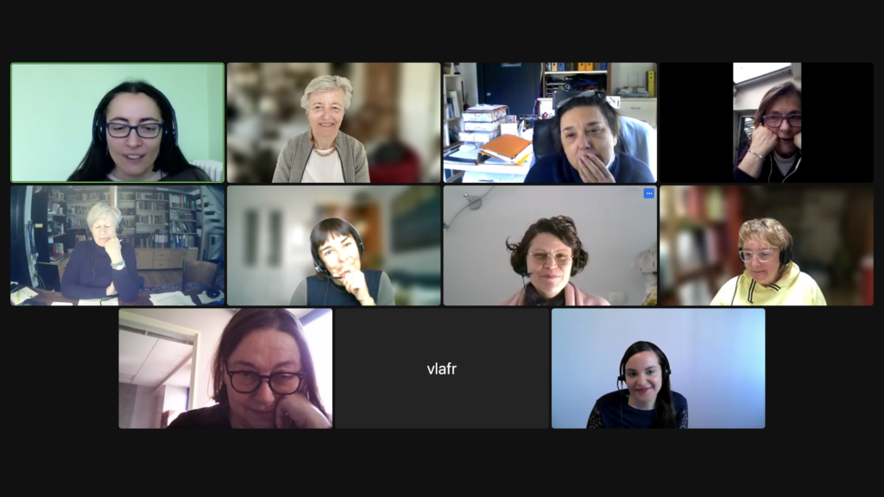Click empty black space left of the bottom row

60,368
